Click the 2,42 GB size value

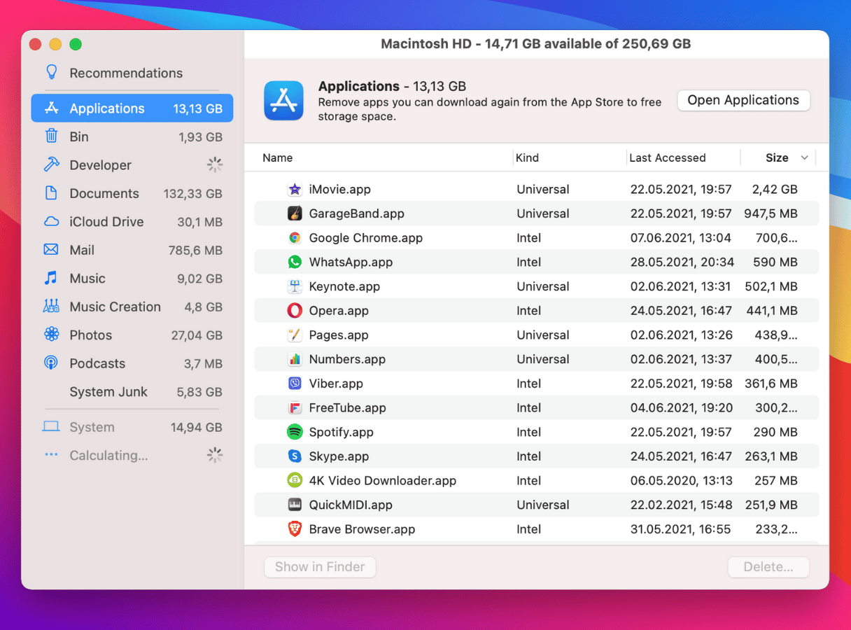775,189
